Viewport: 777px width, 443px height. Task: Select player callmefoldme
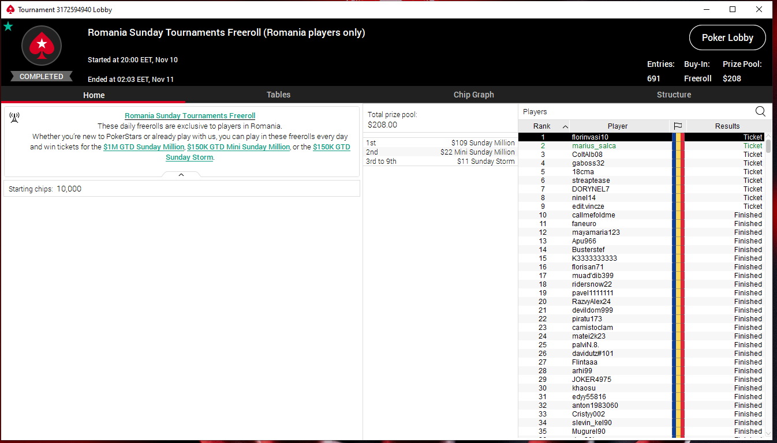(x=641, y=215)
